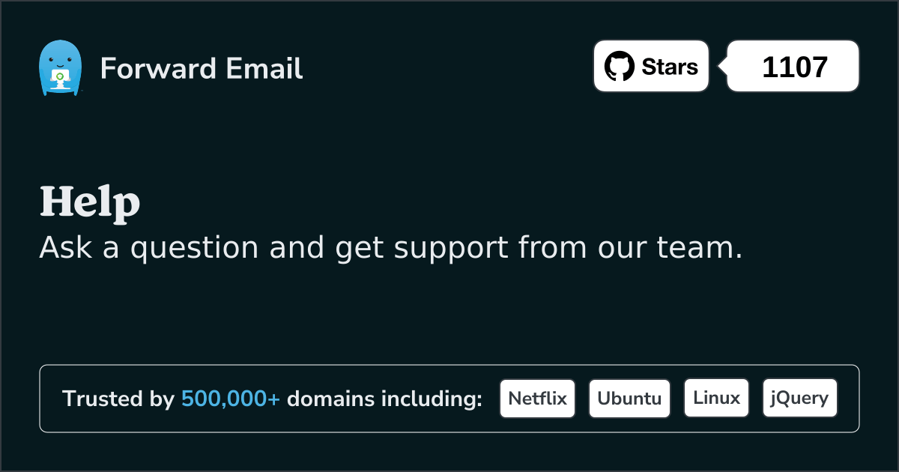
Task: Select the Netflix badge
Action: (x=537, y=398)
